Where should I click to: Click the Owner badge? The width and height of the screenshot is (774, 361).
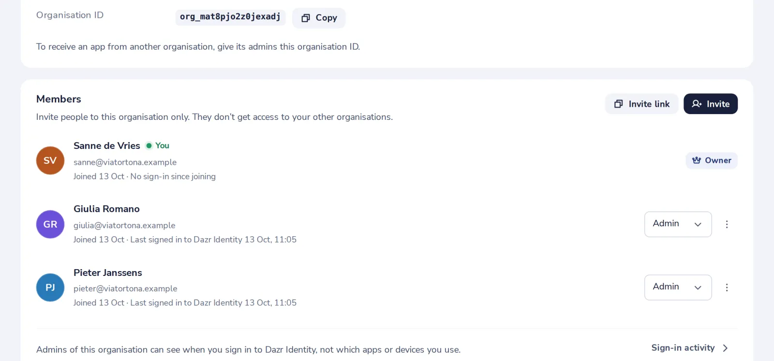[712, 160]
